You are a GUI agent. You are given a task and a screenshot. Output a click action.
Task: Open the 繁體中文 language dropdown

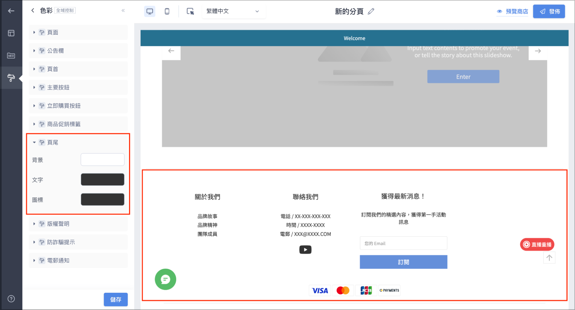coord(233,11)
